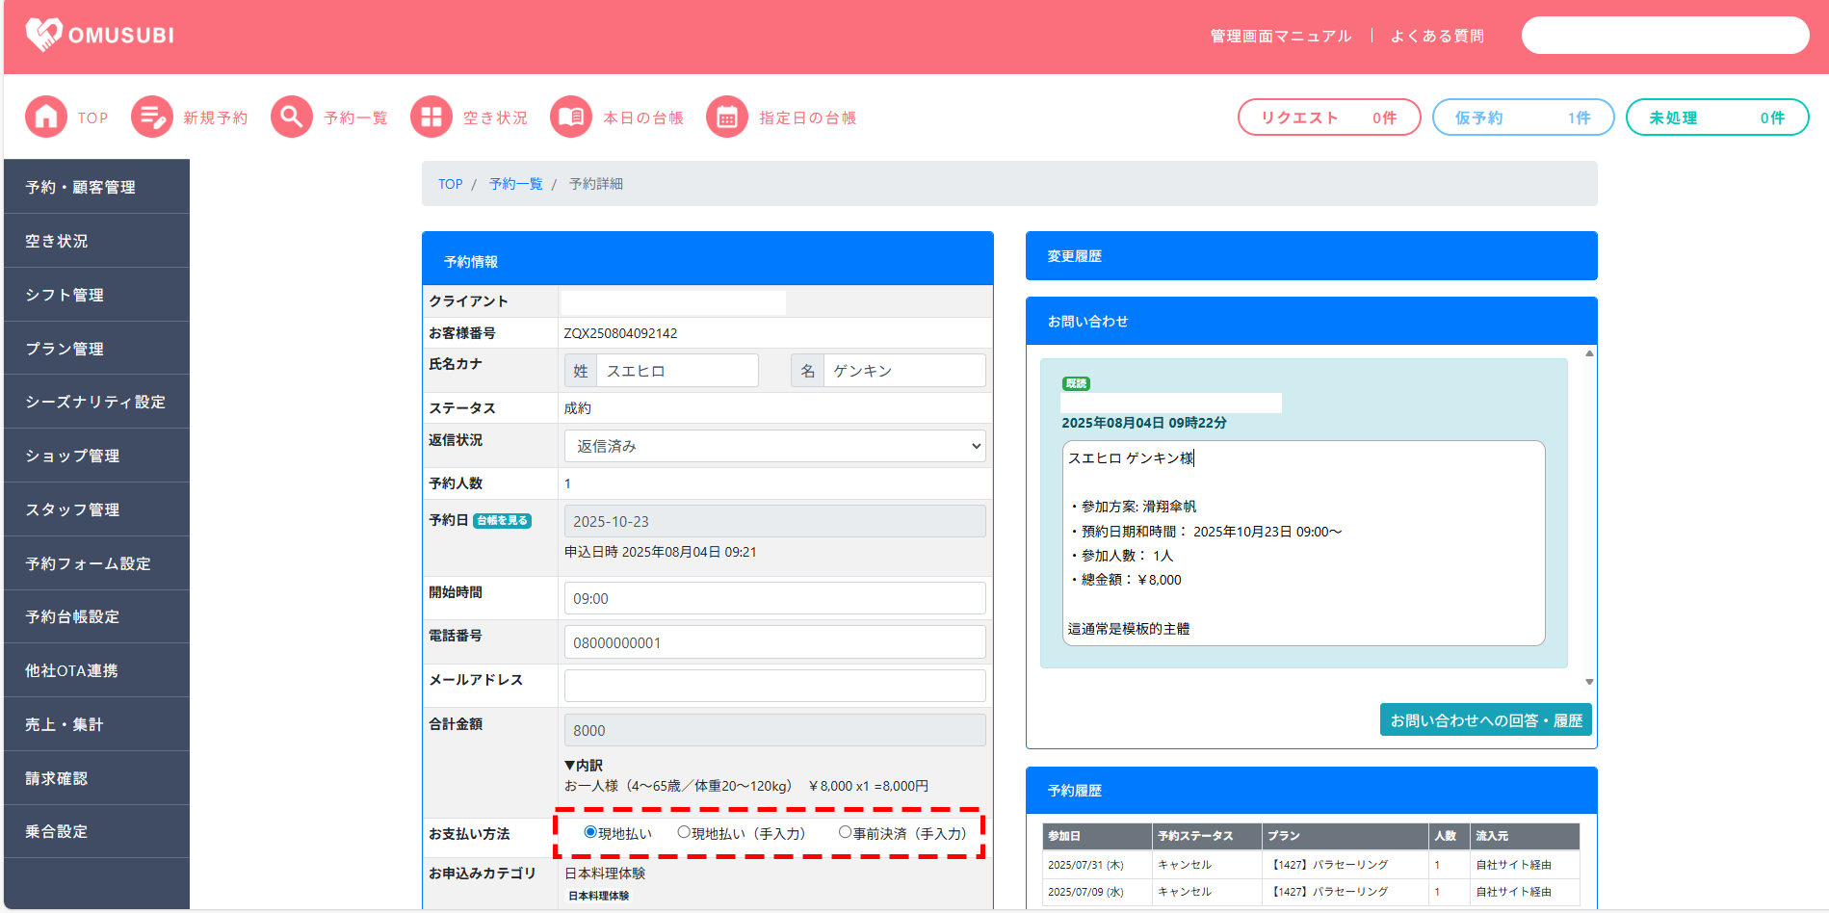The image size is (1829, 913).
Task: Click お問い合わせへの回答・履歴 button
Action: tap(1485, 720)
